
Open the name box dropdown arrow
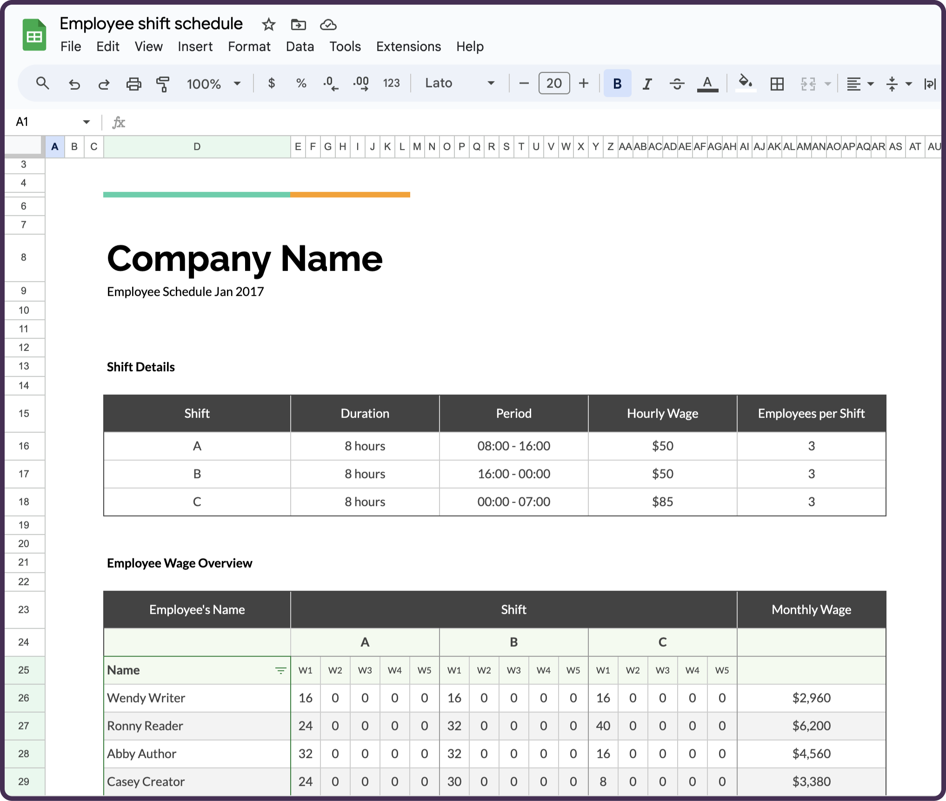pos(86,122)
